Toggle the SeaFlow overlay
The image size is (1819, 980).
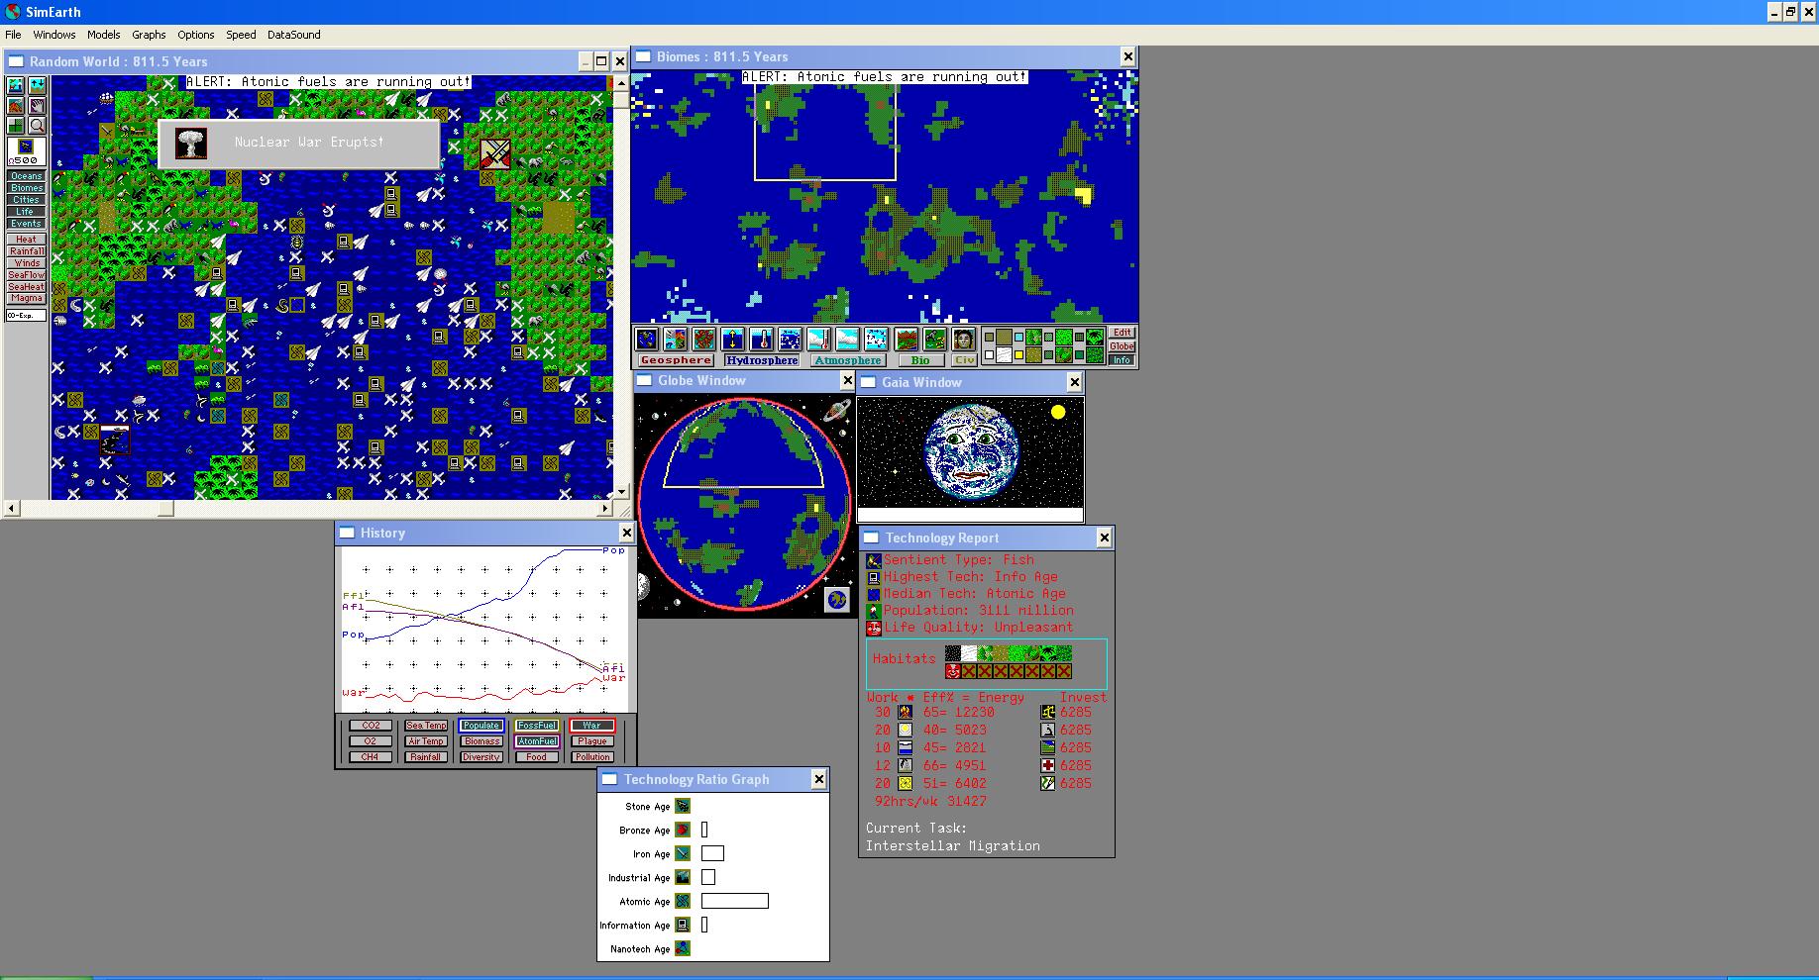[x=27, y=275]
